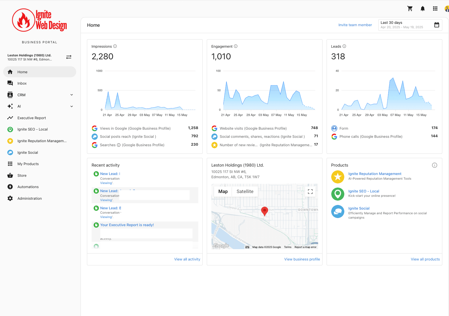Screen dimensions: 449x316
Task: Click Ignite SEO - Local pin icon in Products
Action: (338, 194)
